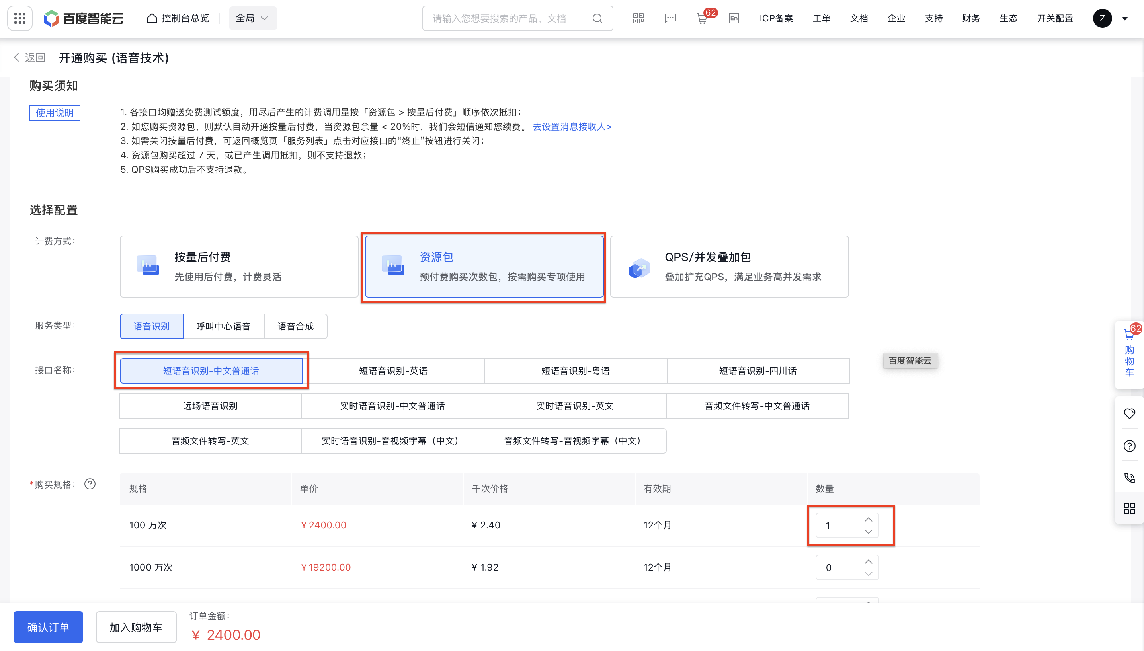The width and height of the screenshot is (1144, 651).
Task: Open 财务 menu
Action: click(971, 18)
